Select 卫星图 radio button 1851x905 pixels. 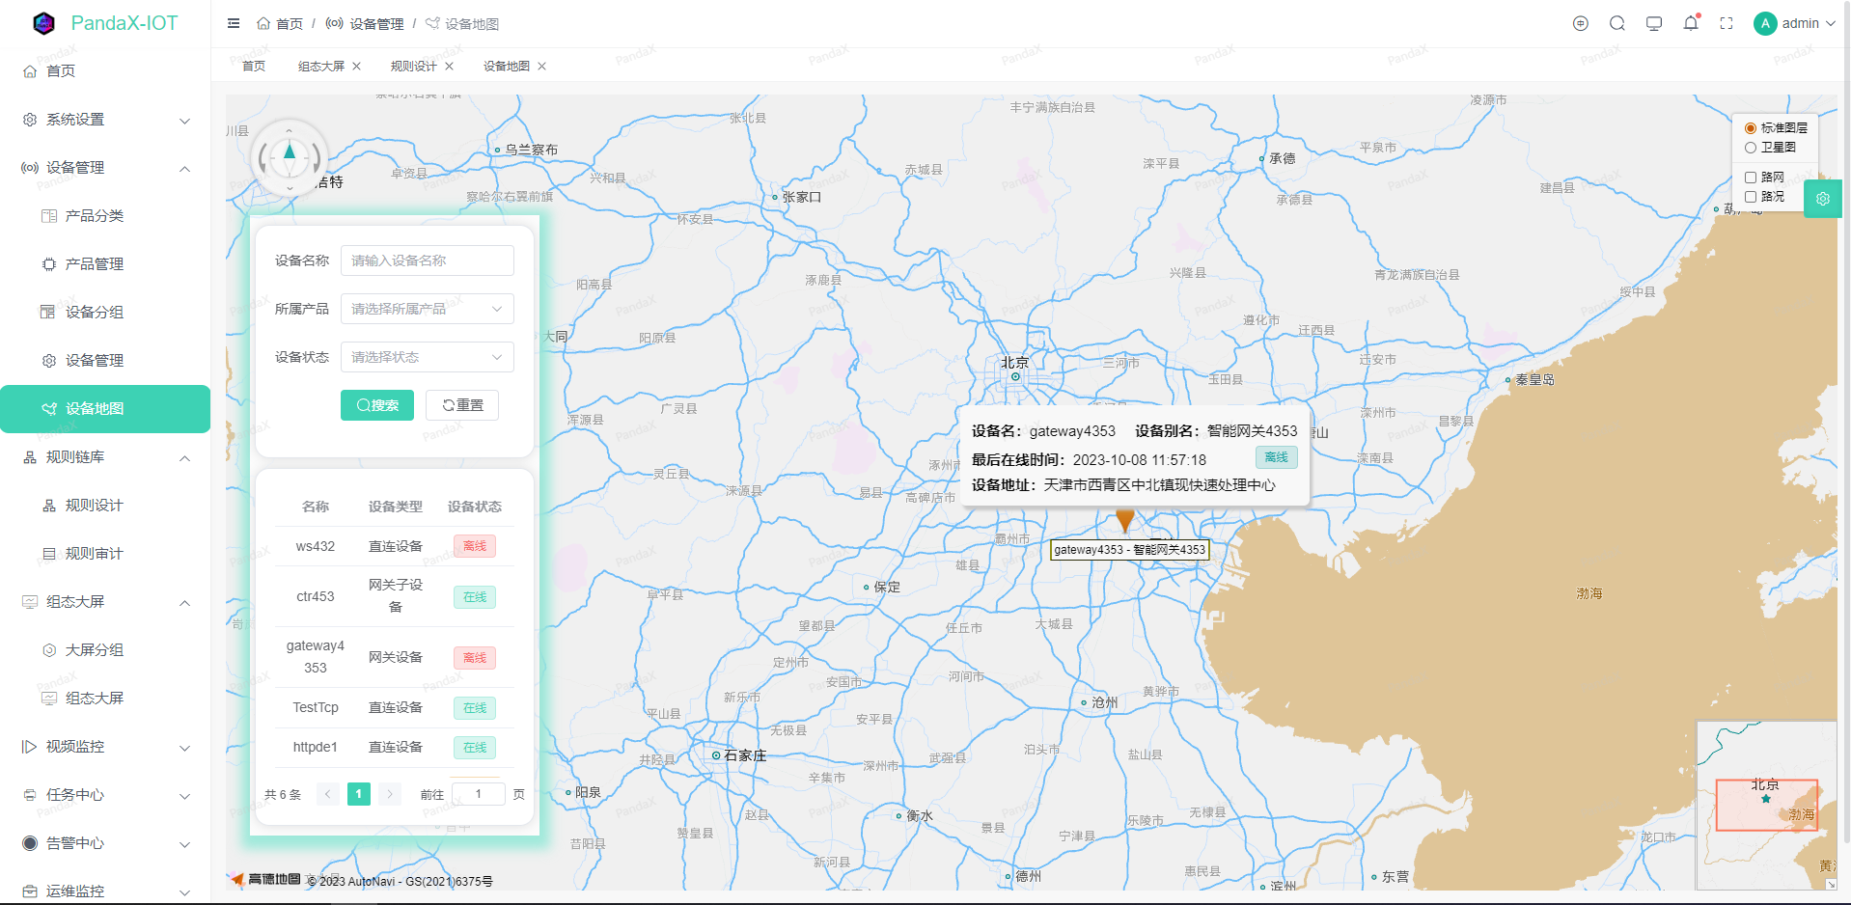point(1751,148)
